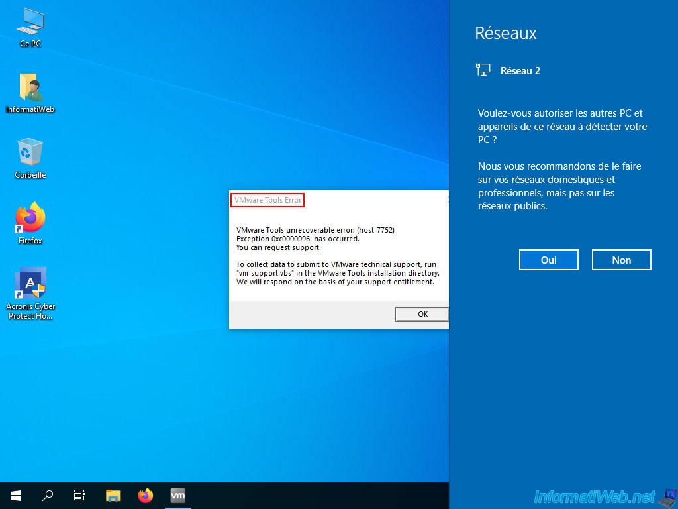Open the taskbar search magnifier
Screen dimensions: 678x509
pyautogui.click(x=48, y=496)
